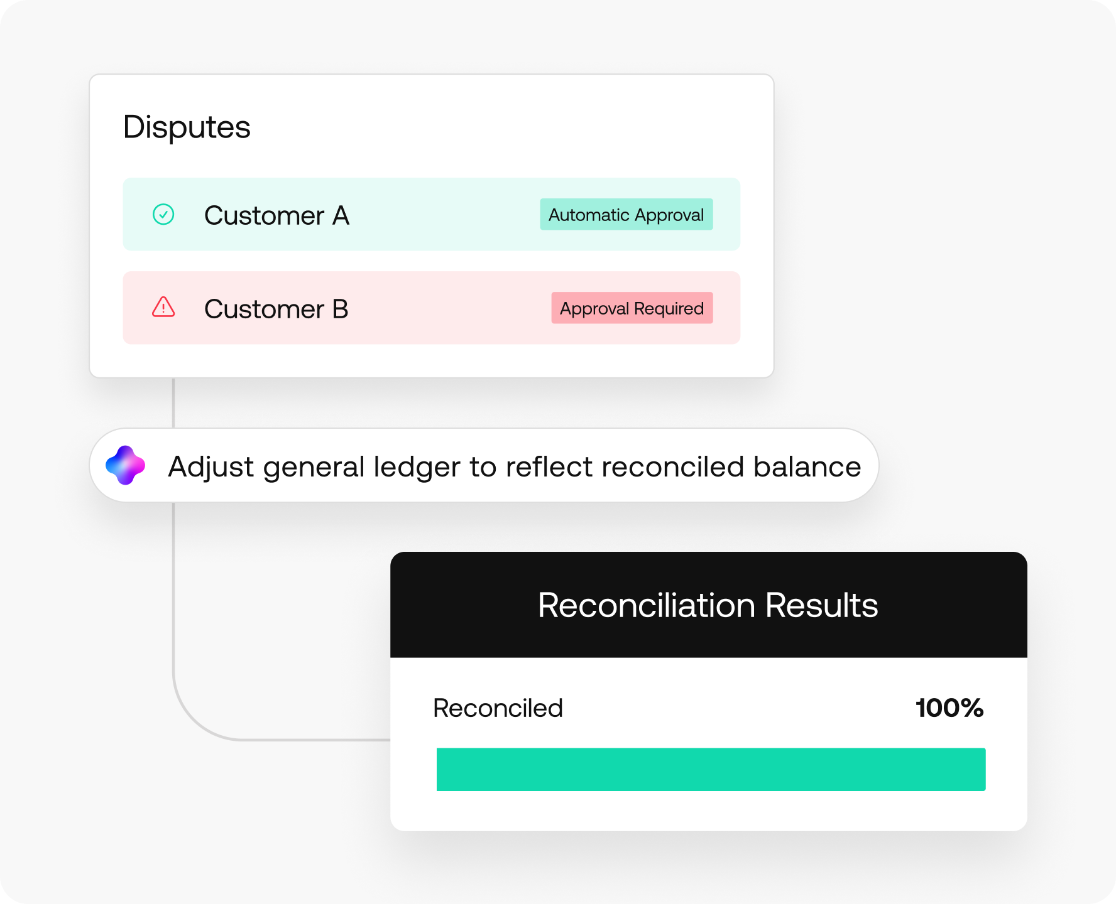Click the Disputes heading
The height and width of the screenshot is (904, 1116).
pyautogui.click(x=187, y=127)
